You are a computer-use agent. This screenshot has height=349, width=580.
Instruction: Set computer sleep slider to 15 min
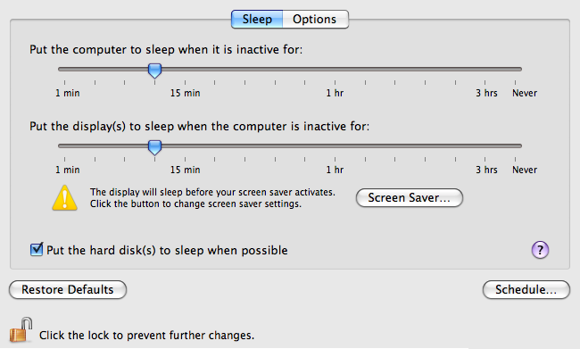[185, 70]
